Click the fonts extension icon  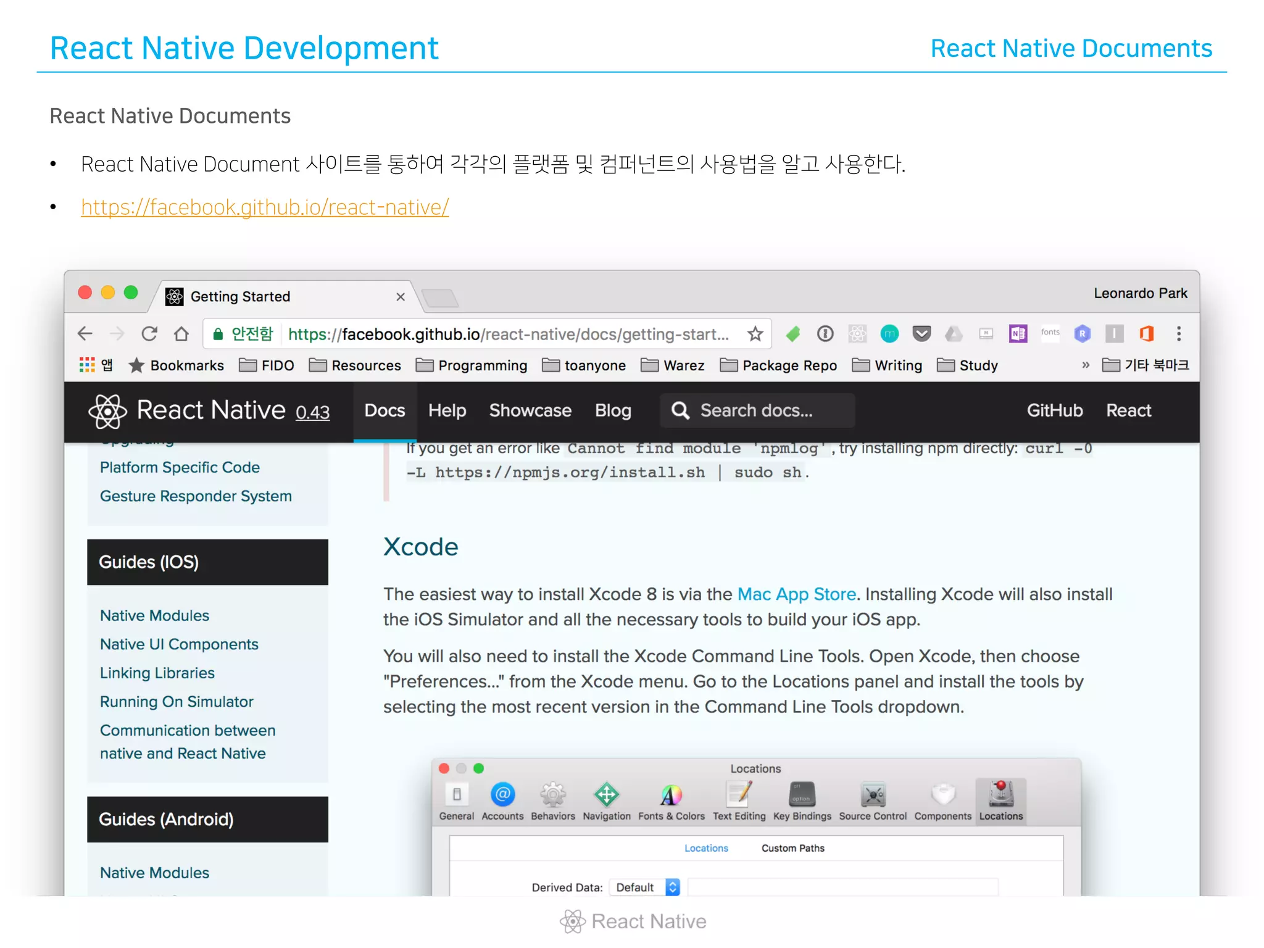pyautogui.click(x=1050, y=333)
